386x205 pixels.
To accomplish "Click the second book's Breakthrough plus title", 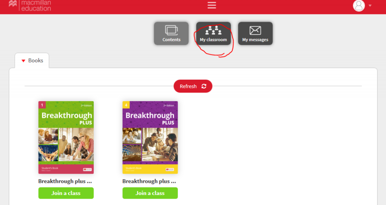I will (x=149, y=181).
